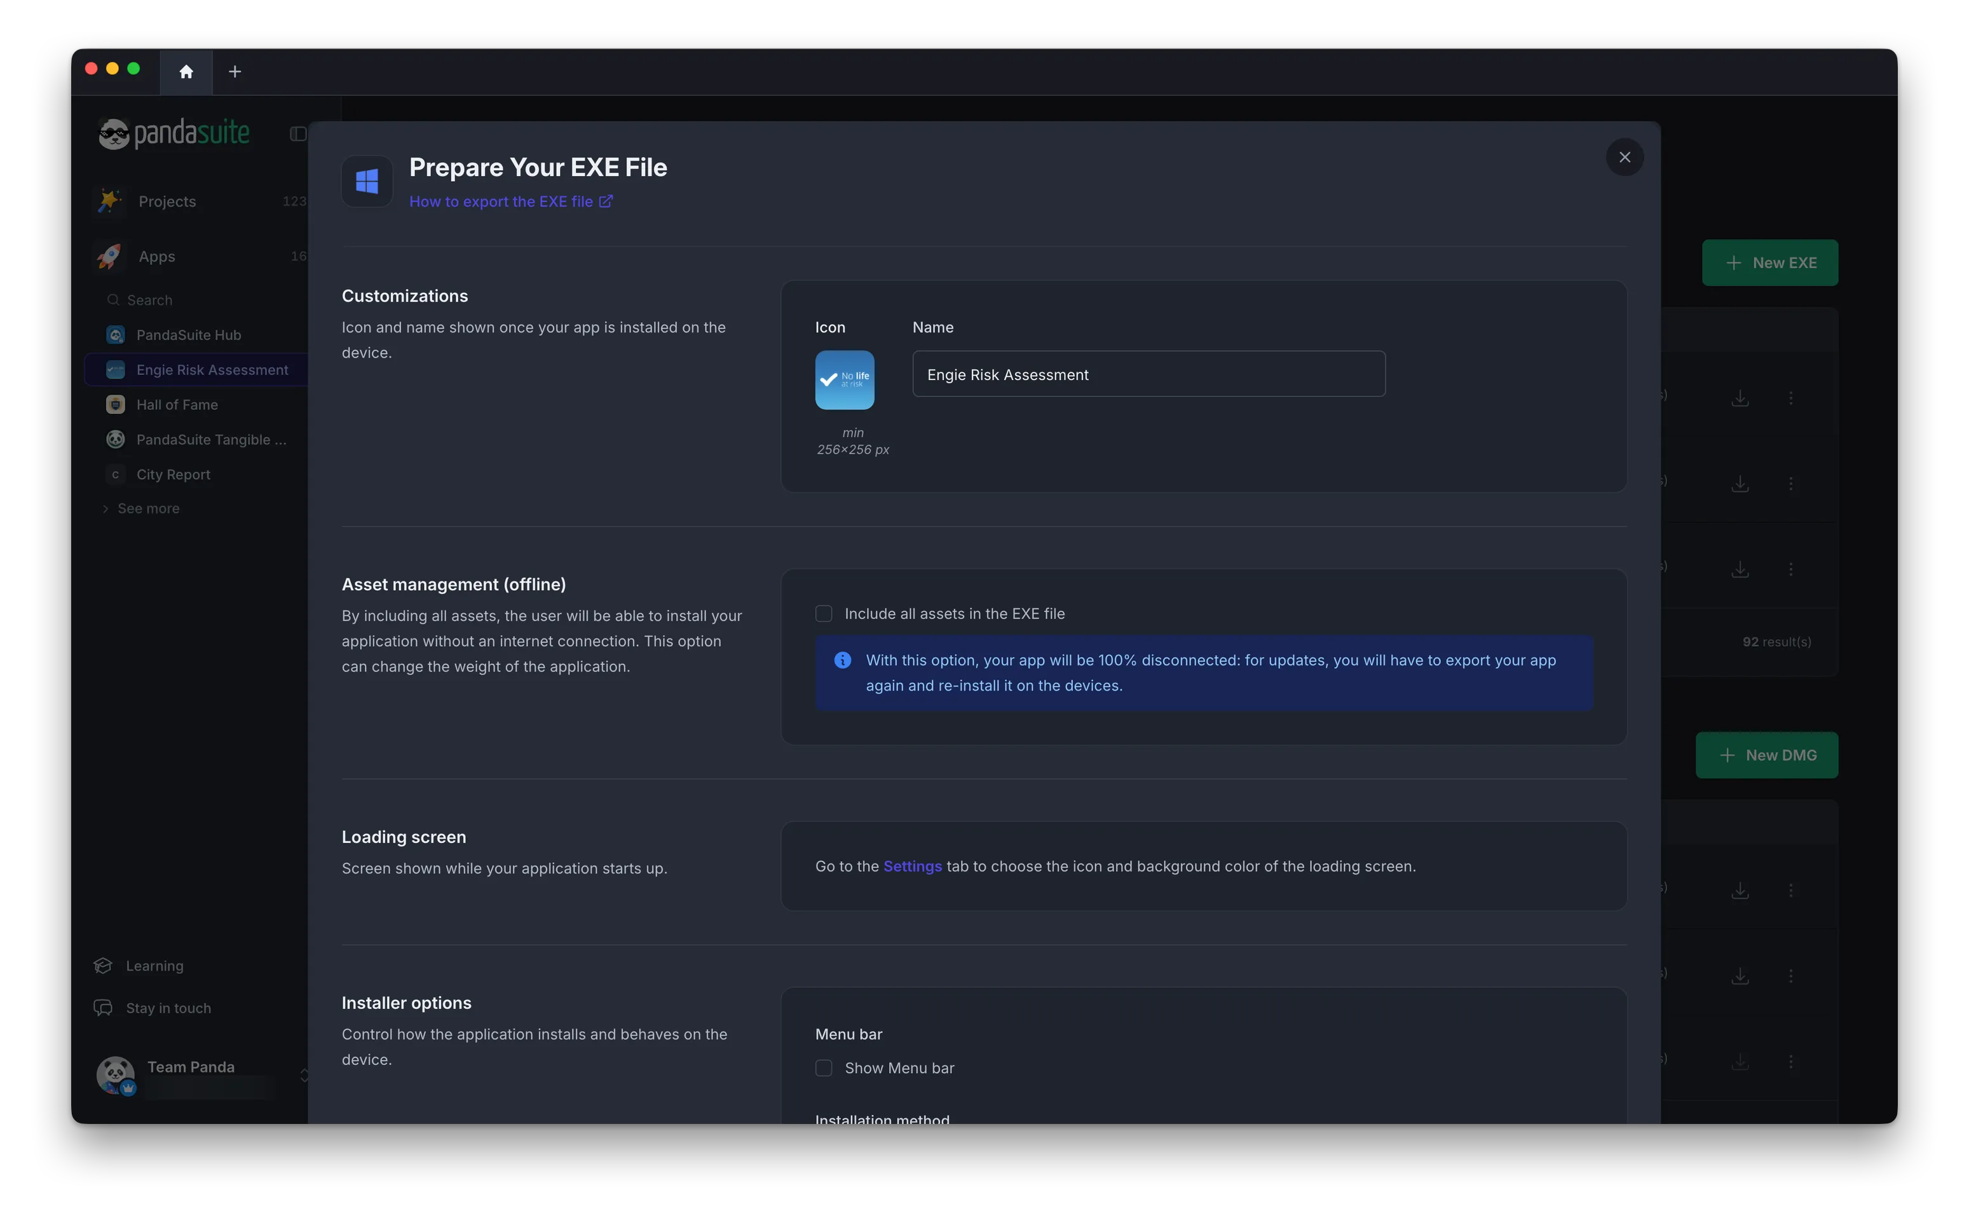The width and height of the screenshot is (1969, 1218).
Task: Click the Windows logo icon in dialog header
Action: (367, 181)
